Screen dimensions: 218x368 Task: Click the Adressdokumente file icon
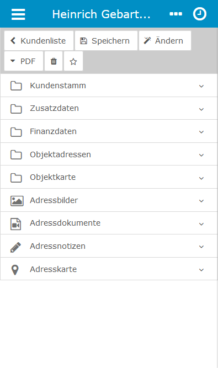coord(15,223)
